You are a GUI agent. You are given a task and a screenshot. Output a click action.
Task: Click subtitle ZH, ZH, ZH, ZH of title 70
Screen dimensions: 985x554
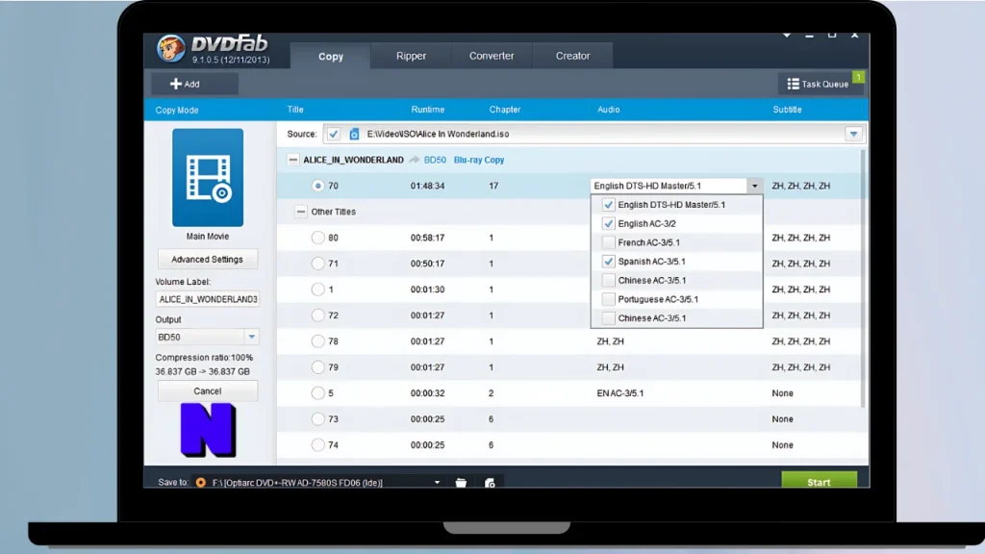[x=801, y=186]
